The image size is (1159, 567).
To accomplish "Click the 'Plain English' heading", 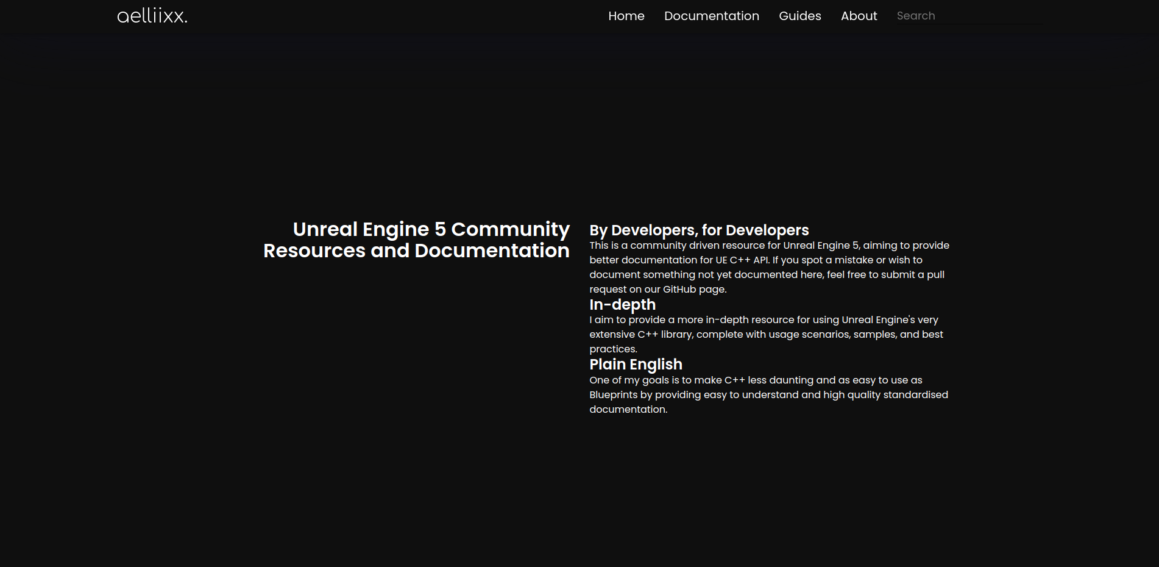I will [x=636, y=365].
